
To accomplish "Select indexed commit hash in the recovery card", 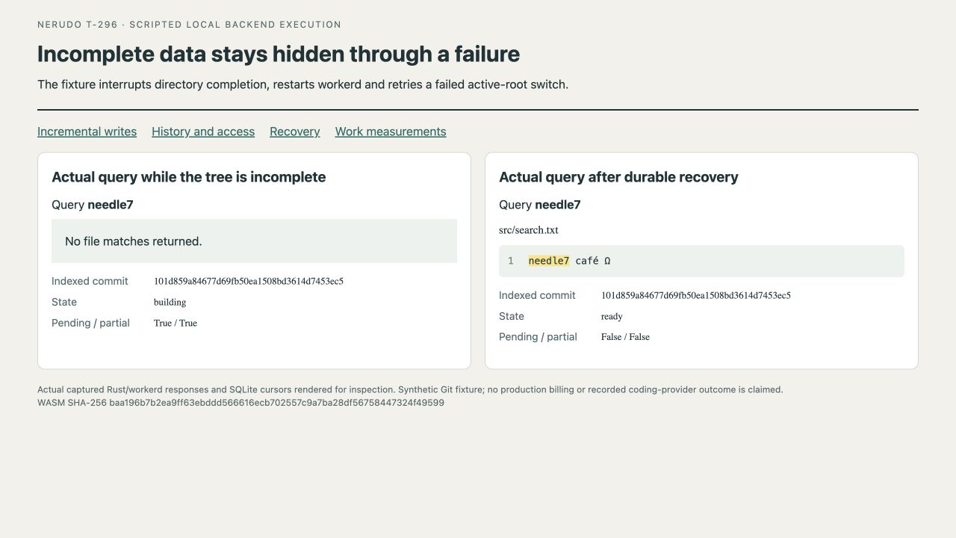I will (696, 295).
